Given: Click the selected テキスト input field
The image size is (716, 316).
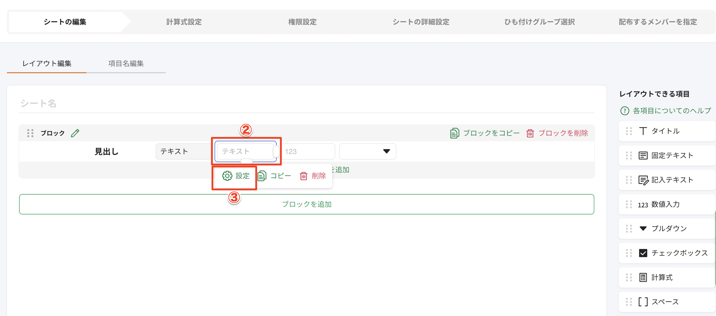Looking at the screenshot, I should pyautogui.click(x=246, y=151).
